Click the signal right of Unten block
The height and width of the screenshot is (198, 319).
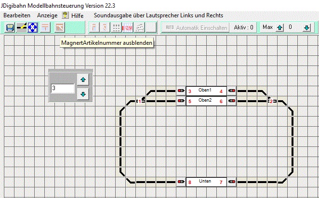point(232,182)
